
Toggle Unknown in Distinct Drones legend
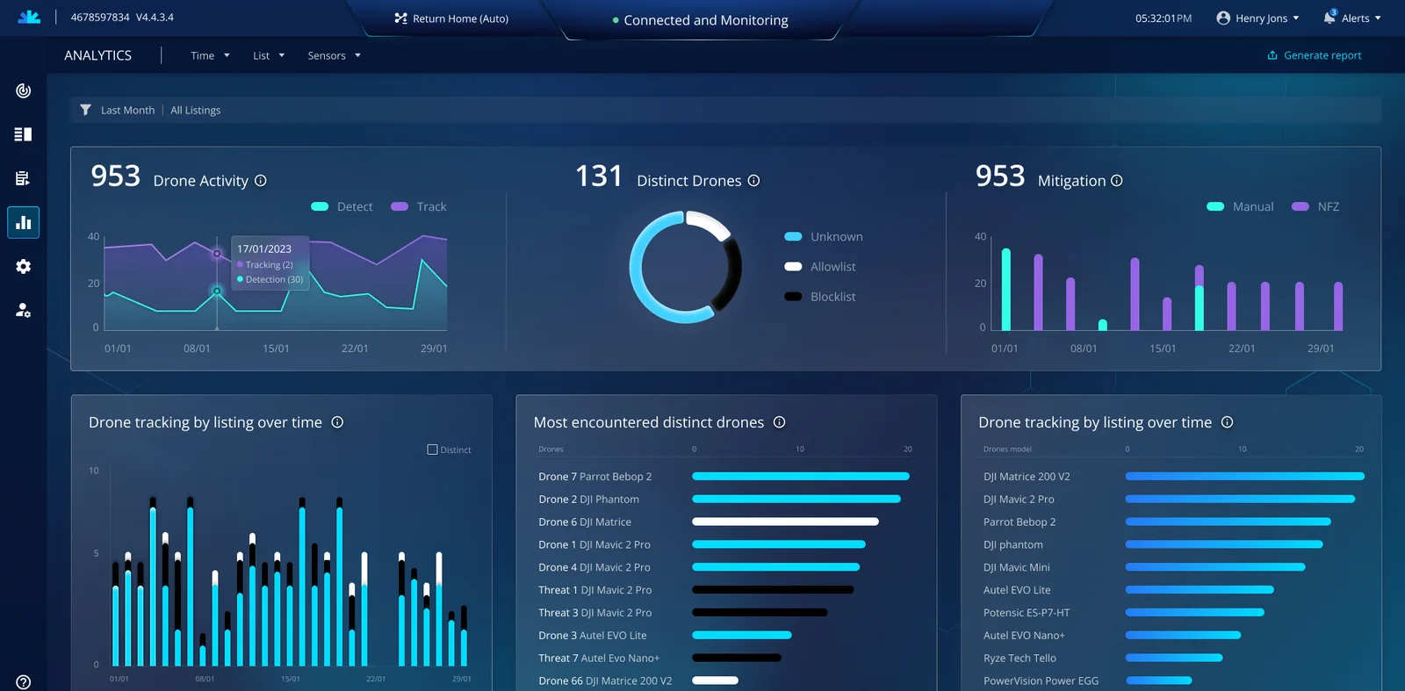coord(824,236)
